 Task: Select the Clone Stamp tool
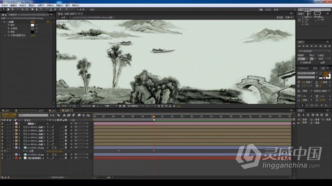51,9
